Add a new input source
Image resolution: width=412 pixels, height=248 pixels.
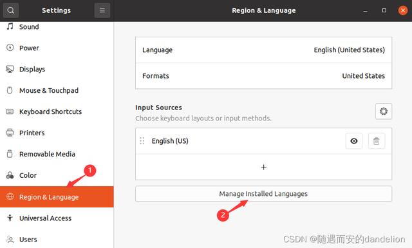[263, 167]
